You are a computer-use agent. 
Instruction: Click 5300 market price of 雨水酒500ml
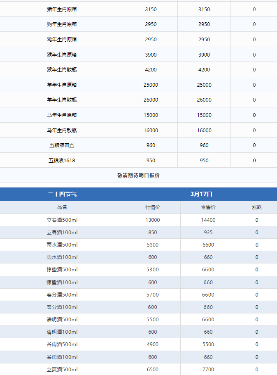click(x=153, y=245)
